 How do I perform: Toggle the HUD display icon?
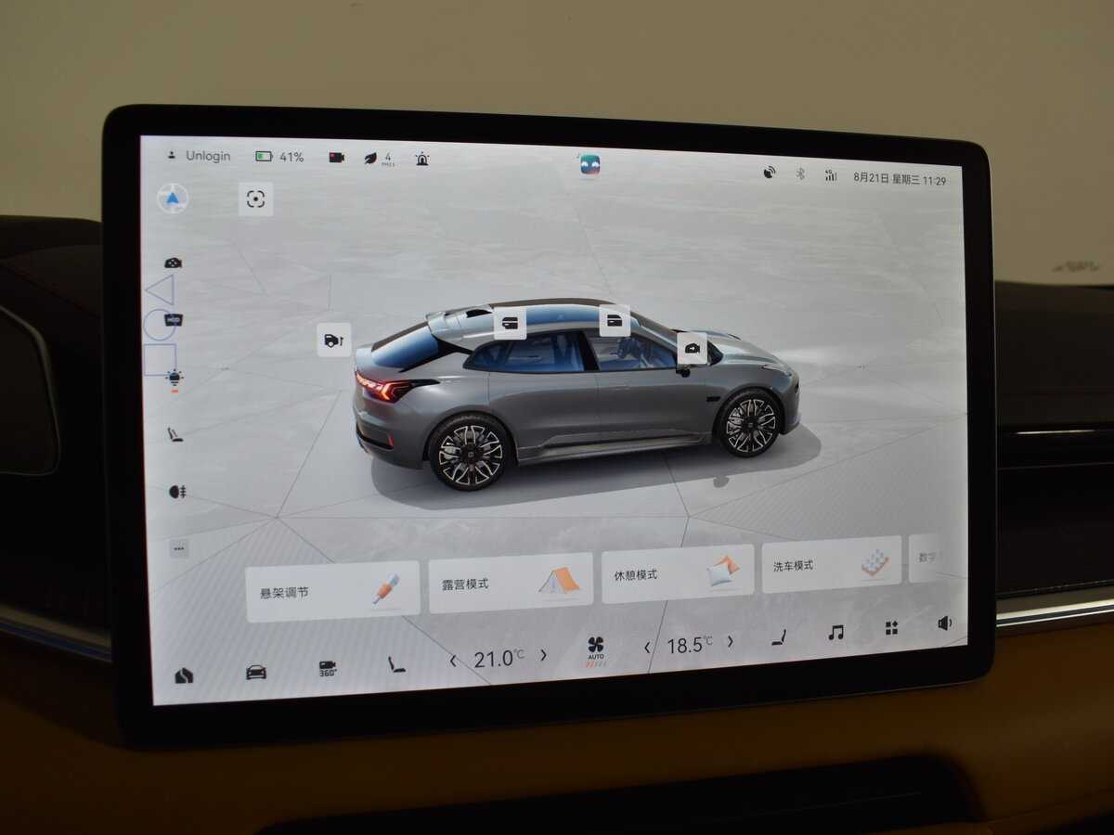(x=173, y=320)
